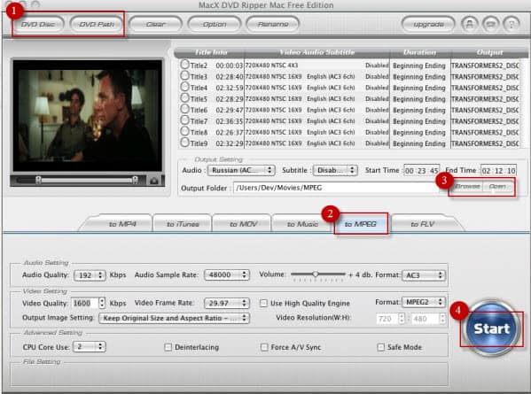531x394 pixels.
Task: Click the user registration icon button
Action: tap(469, 24)
